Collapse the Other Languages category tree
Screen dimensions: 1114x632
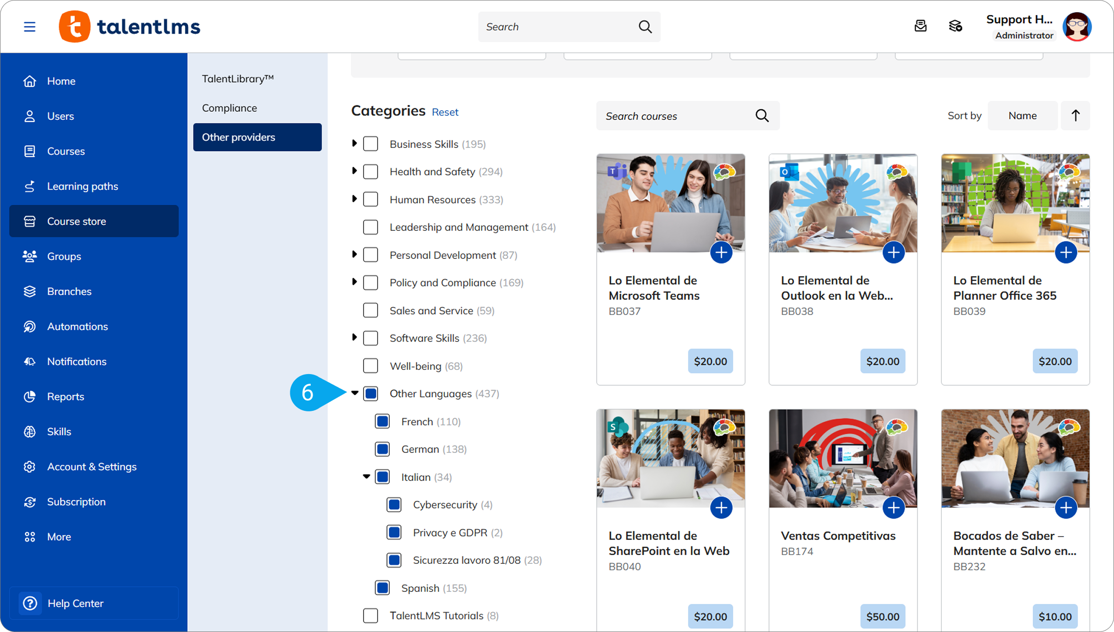click(355, 393)
